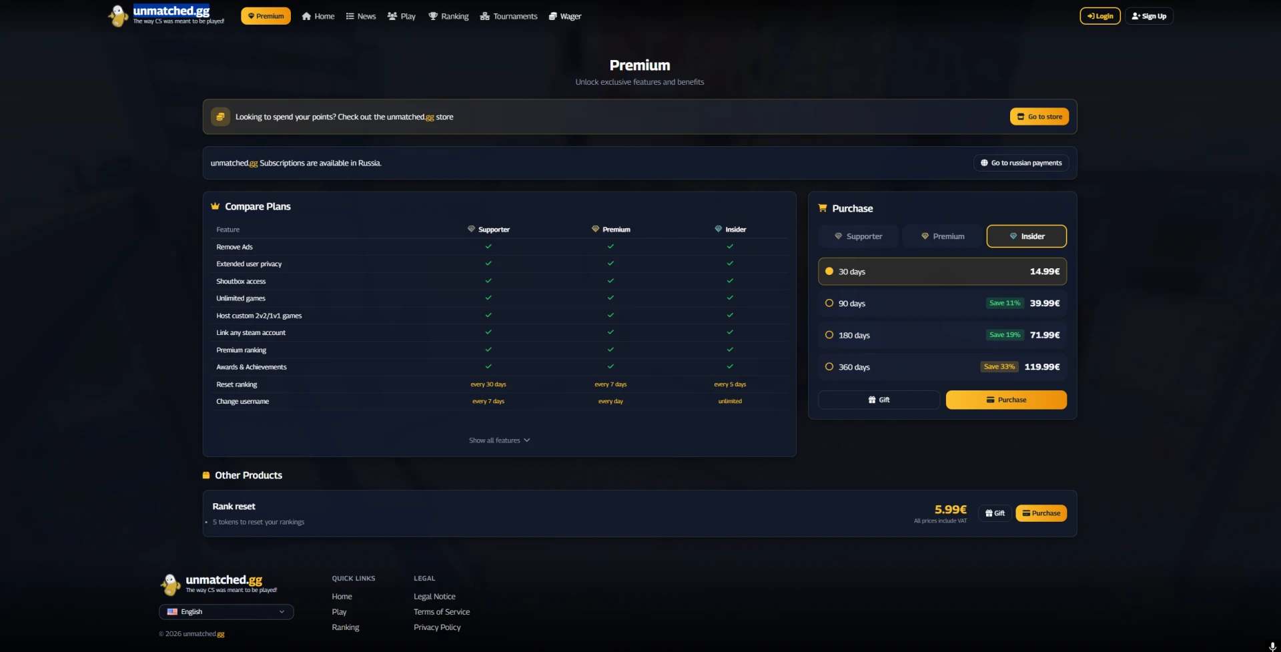
Task: Open the footer Play link
Action: 339,612
